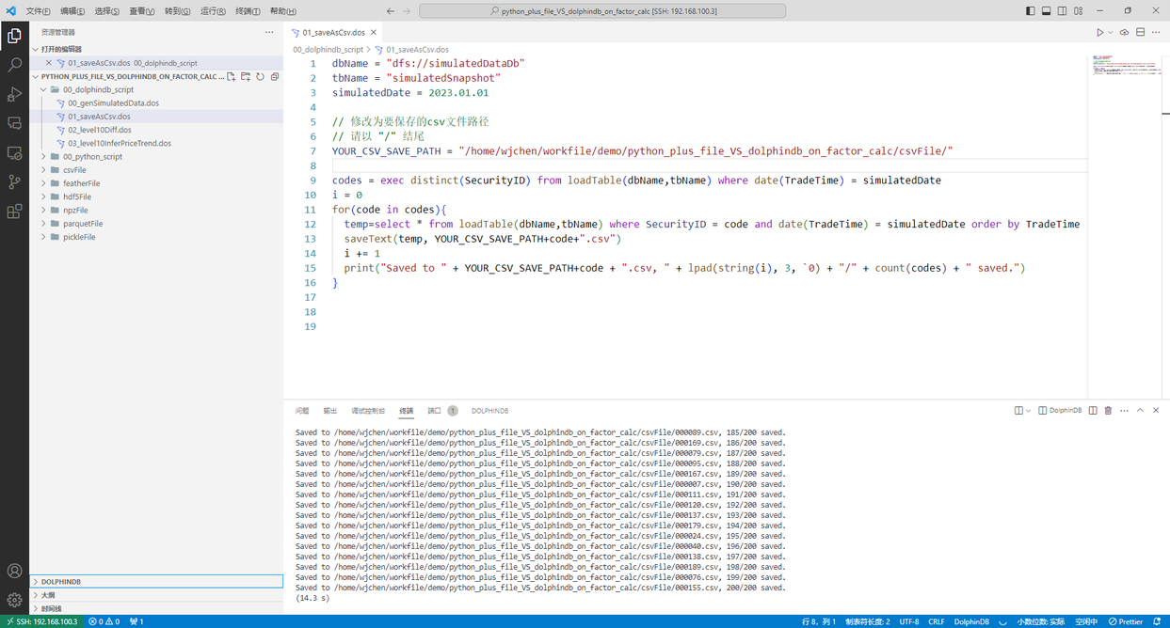Click the CRLF line ending indicator
1170x628 pixels.
coord(937,621)
